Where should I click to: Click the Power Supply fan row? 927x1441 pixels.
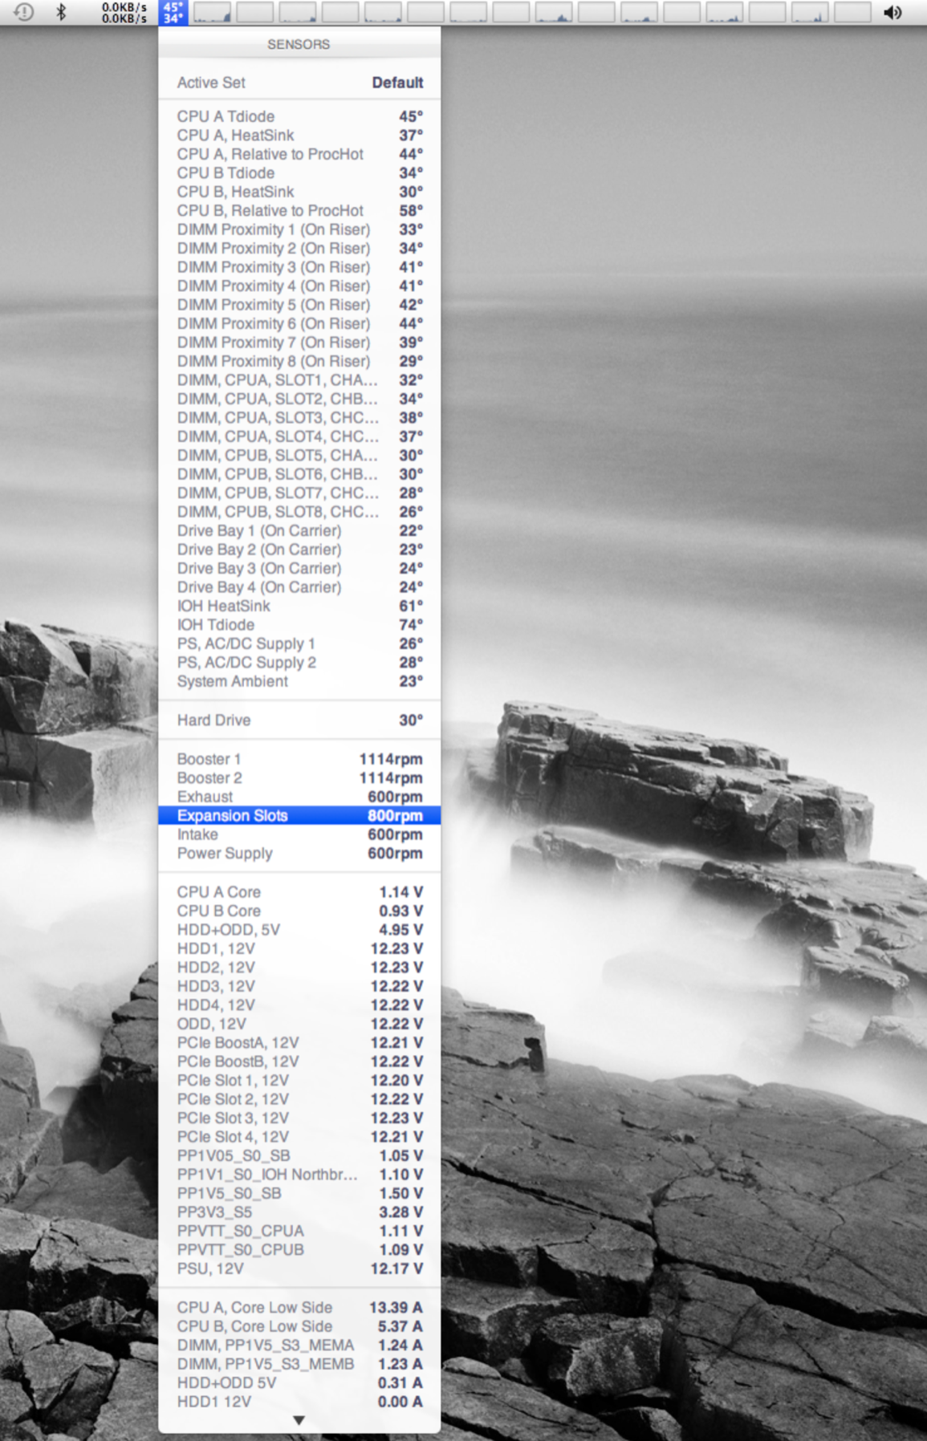(299, 854)
